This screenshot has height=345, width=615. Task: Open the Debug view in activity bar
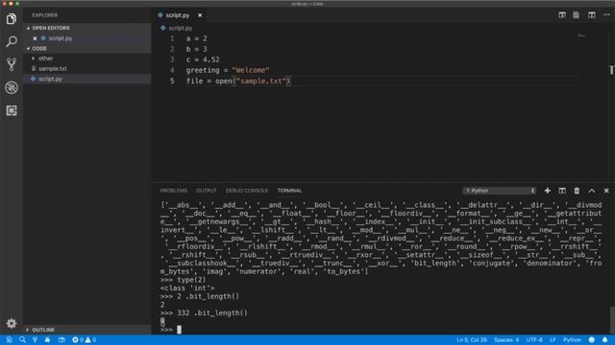(12, 87)
